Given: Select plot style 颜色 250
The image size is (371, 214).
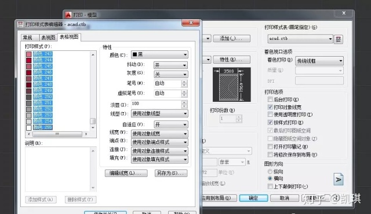Looking at the screenshot, I should click(x=42, y=97).
